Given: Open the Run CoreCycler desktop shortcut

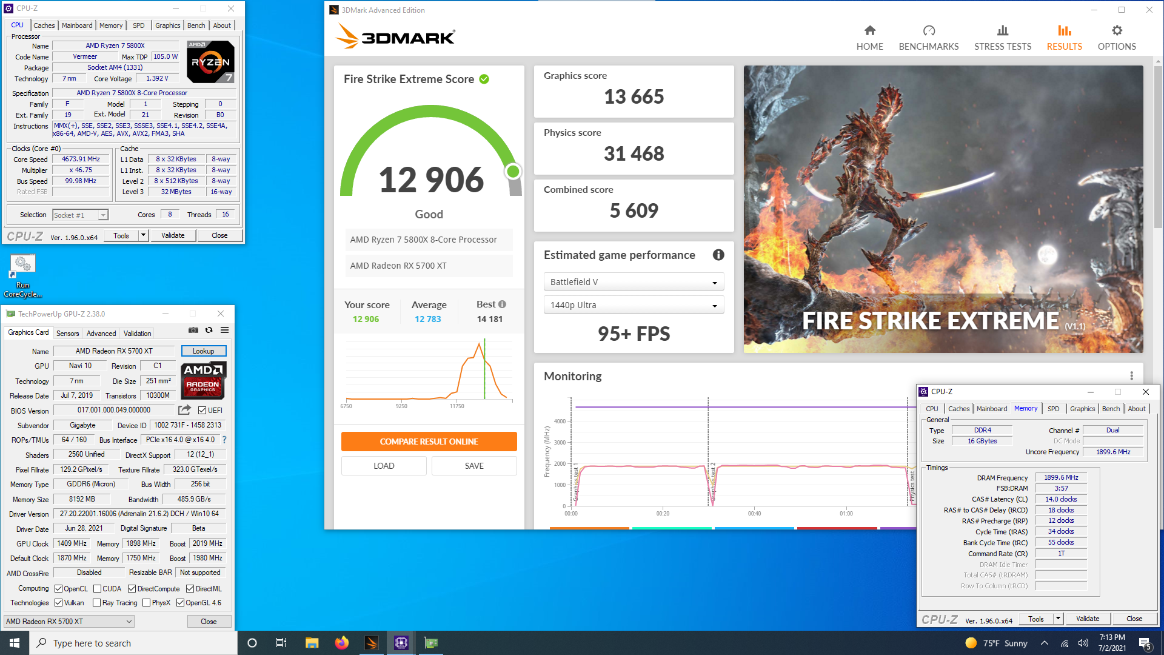Looking at the screenshot, I should click(x=23, y=276).
